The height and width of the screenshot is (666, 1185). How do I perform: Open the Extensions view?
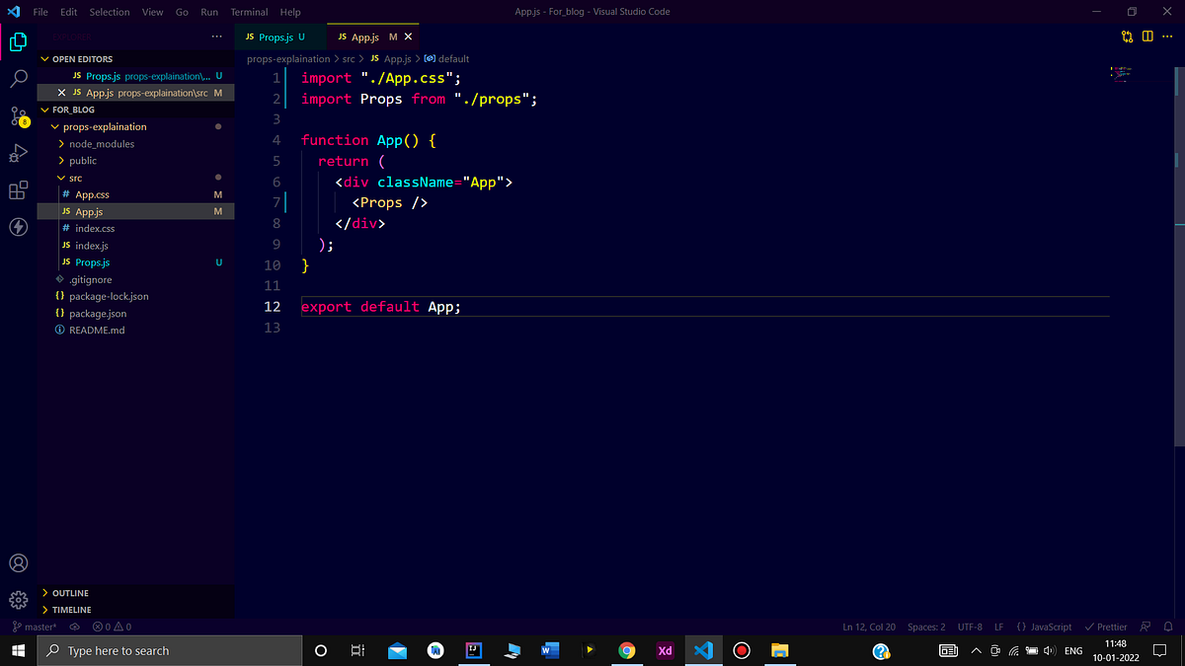[18, 189]
